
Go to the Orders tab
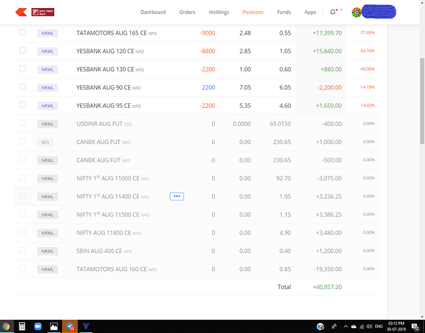187,12
